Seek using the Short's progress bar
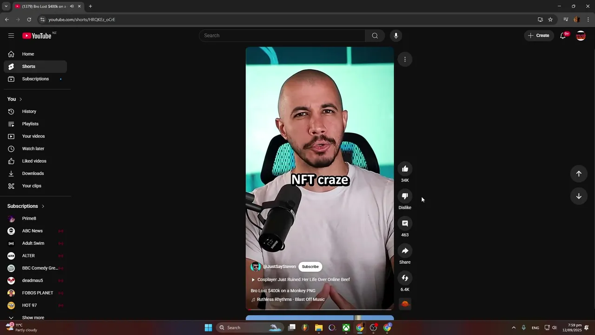 click(x=320, y=309)
